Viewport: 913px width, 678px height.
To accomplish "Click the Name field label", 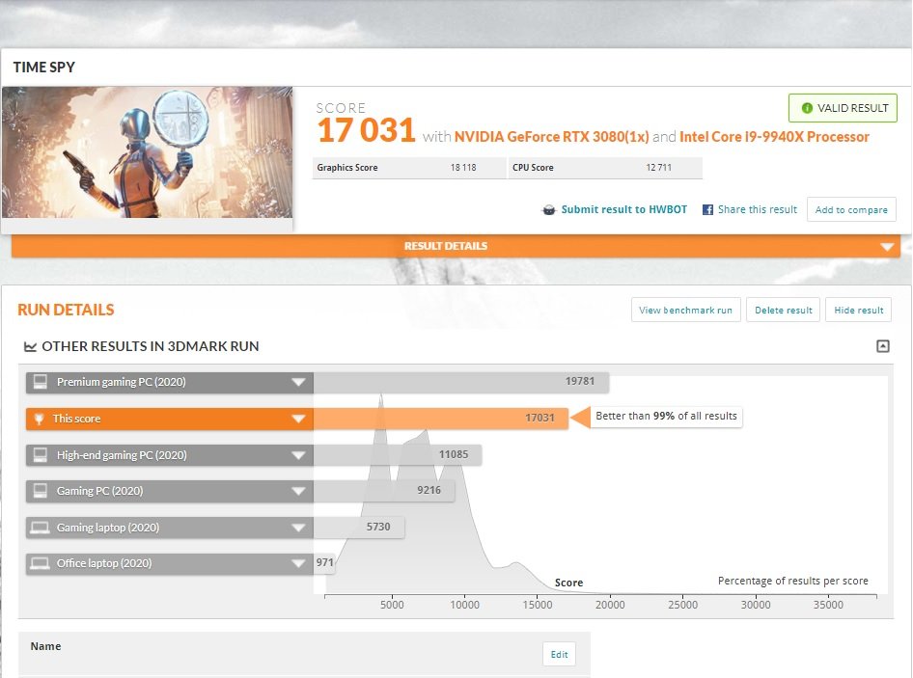I will 45,646.
